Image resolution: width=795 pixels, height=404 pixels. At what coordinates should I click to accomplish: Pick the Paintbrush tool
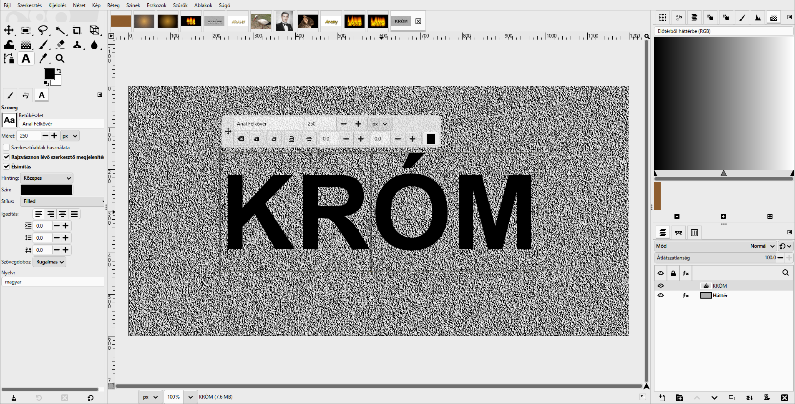pyautogui.click(x=43, y=45)
